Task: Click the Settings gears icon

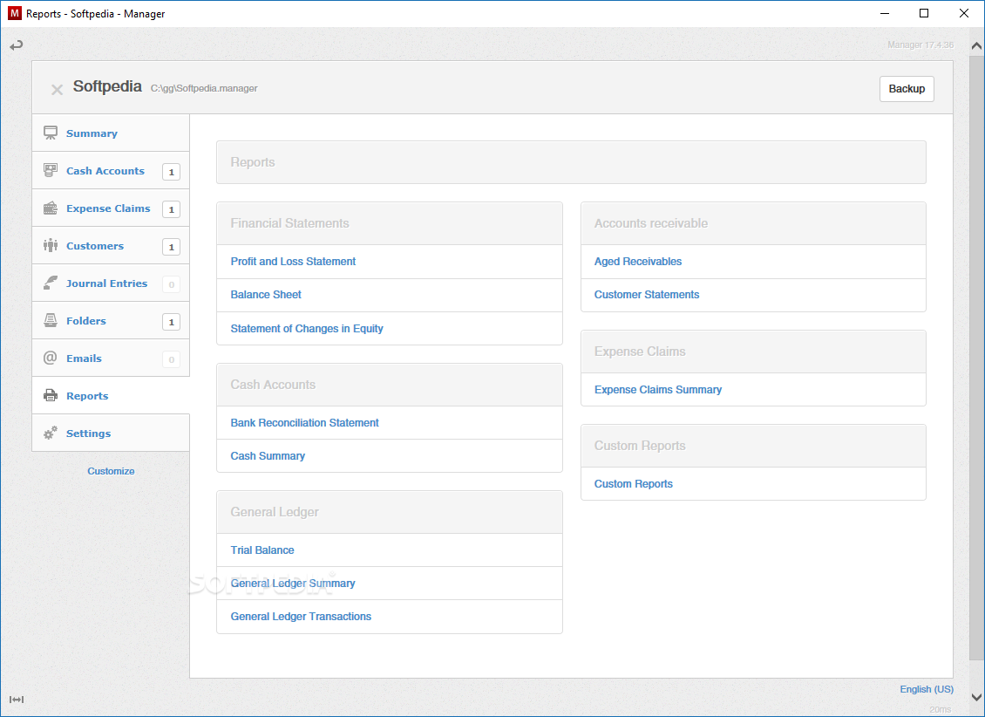Action: pos(51,434)
